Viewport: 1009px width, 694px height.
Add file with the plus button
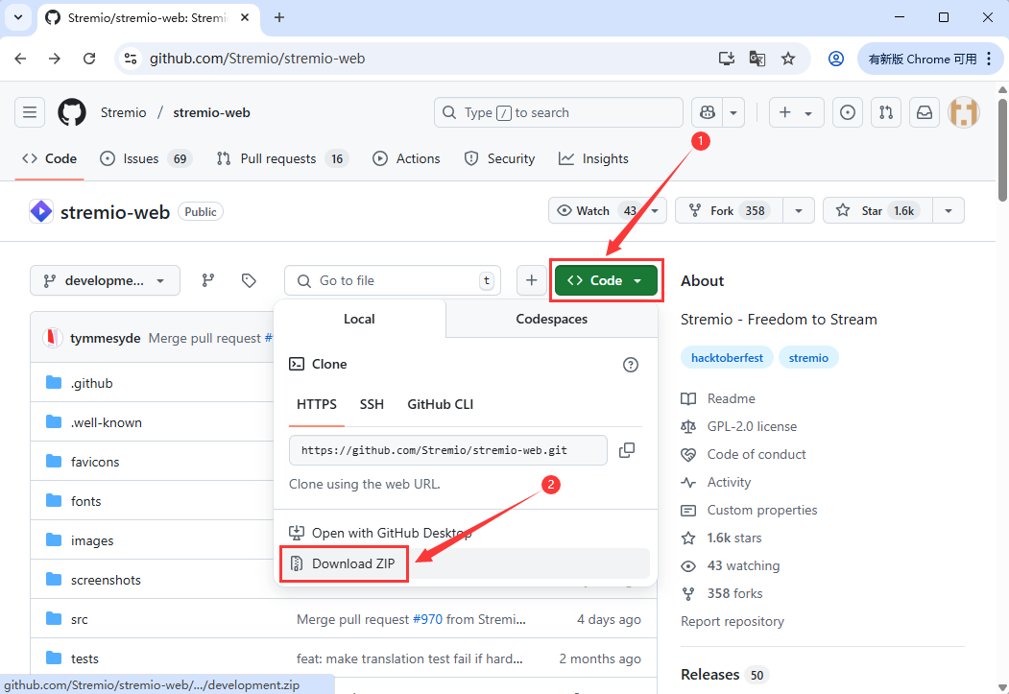pos(532,280)
